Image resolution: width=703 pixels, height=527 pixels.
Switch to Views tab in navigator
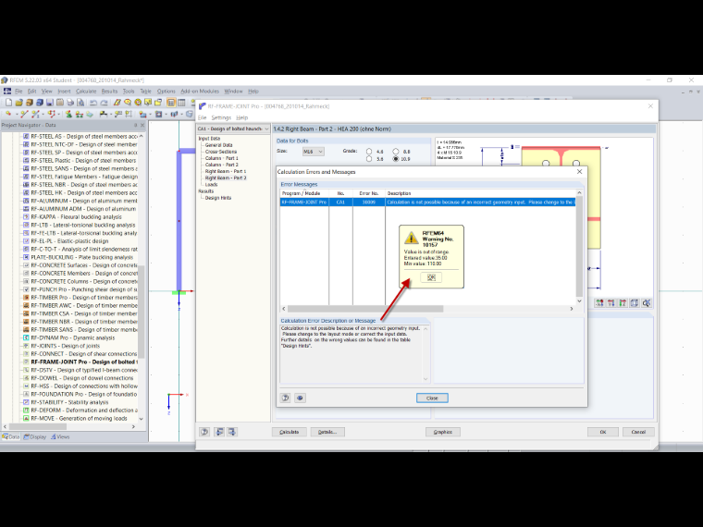click(60, 436)
